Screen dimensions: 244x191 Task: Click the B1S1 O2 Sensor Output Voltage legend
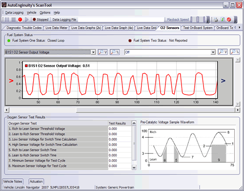[57, 66]
